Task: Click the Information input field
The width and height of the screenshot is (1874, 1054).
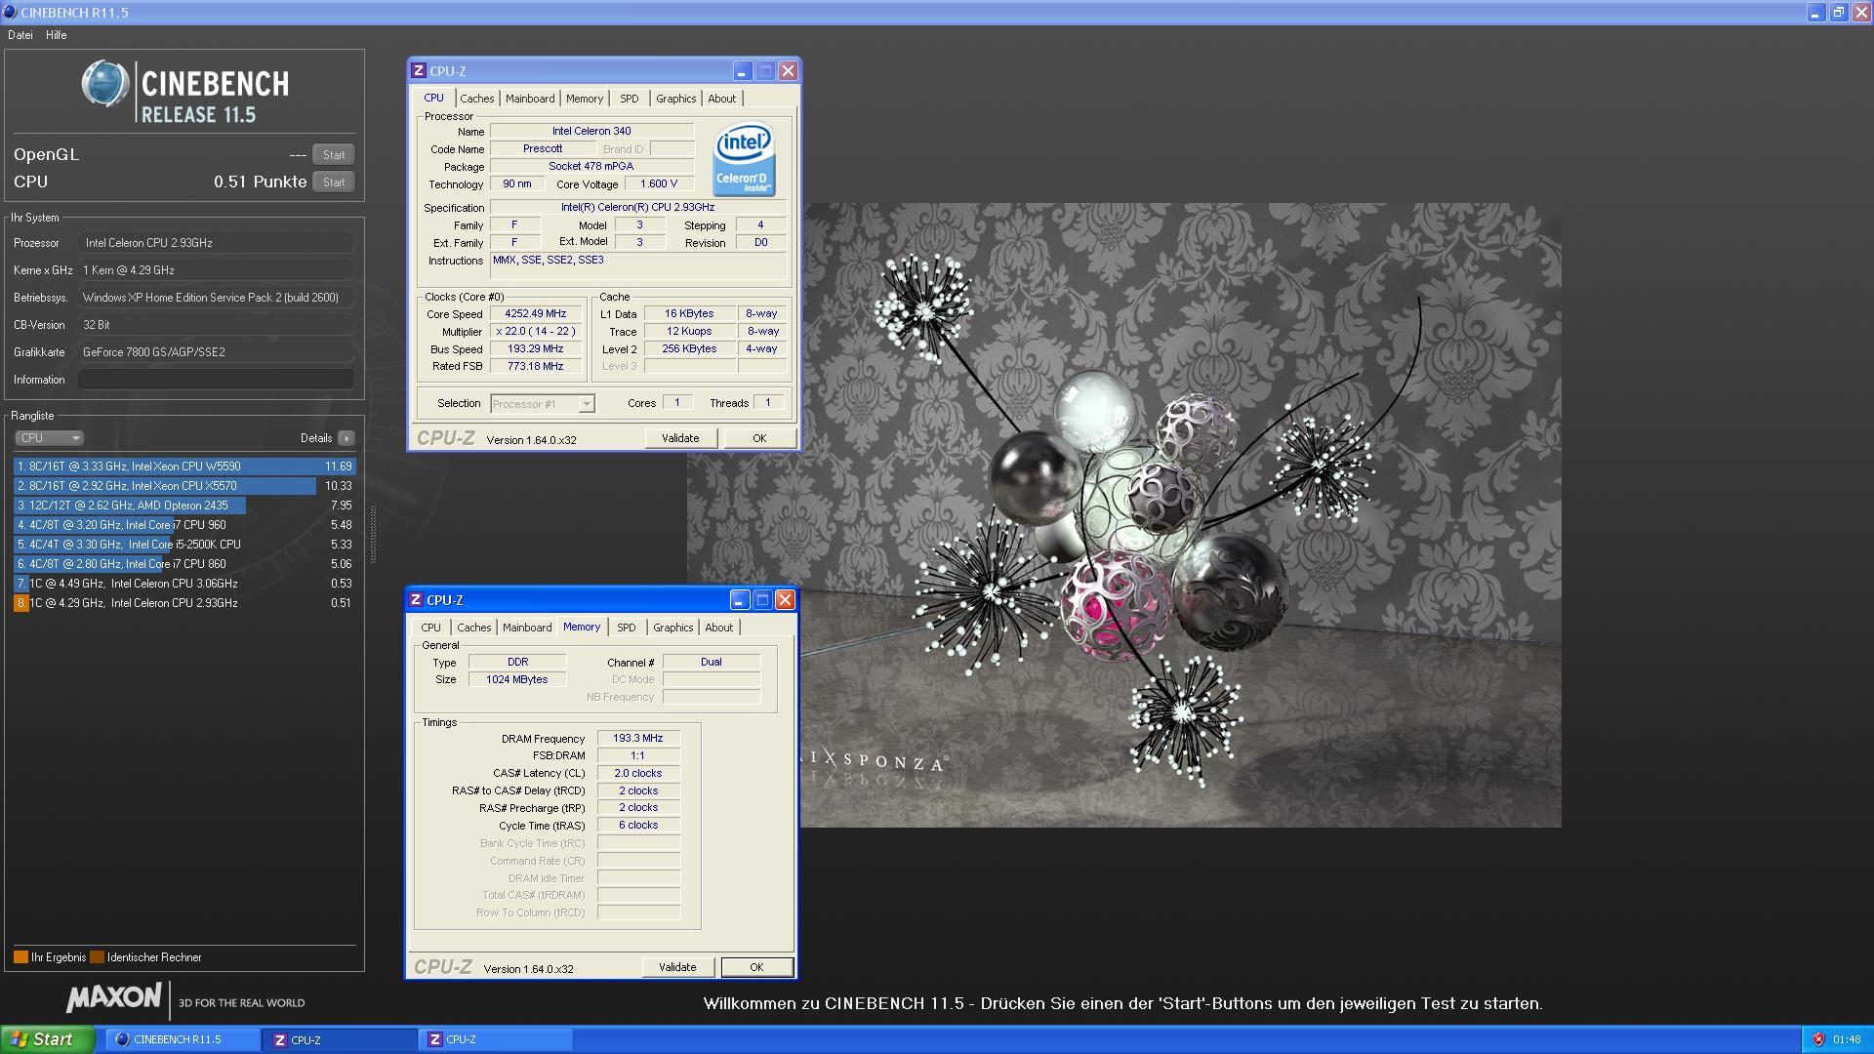Action: [216, 380]
